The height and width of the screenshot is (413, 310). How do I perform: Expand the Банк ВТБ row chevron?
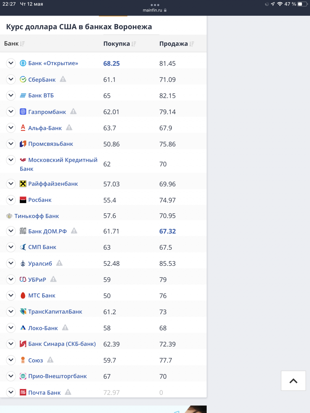click(11, 96)
